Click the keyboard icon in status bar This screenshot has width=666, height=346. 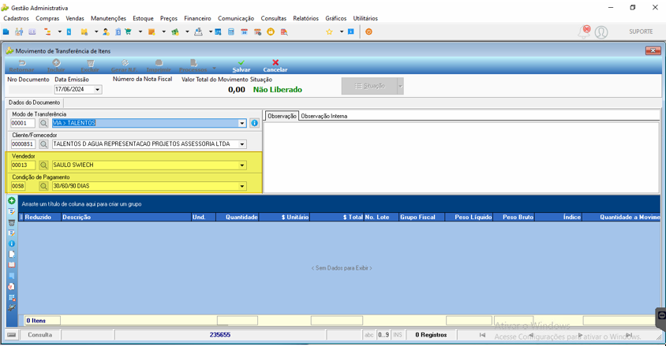click(x=12, y=335)
